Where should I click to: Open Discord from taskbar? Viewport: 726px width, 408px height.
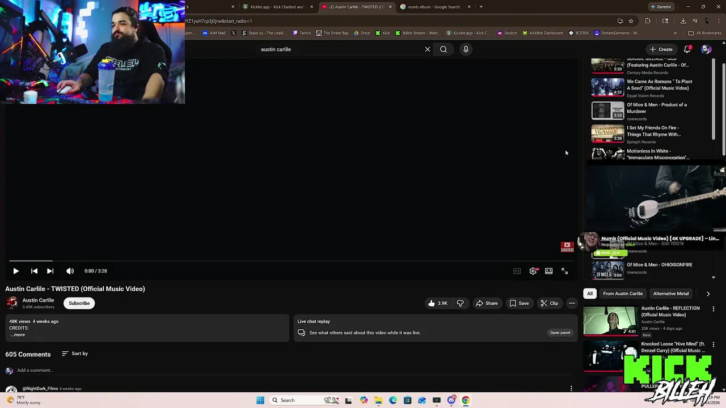tap(451, 400)
